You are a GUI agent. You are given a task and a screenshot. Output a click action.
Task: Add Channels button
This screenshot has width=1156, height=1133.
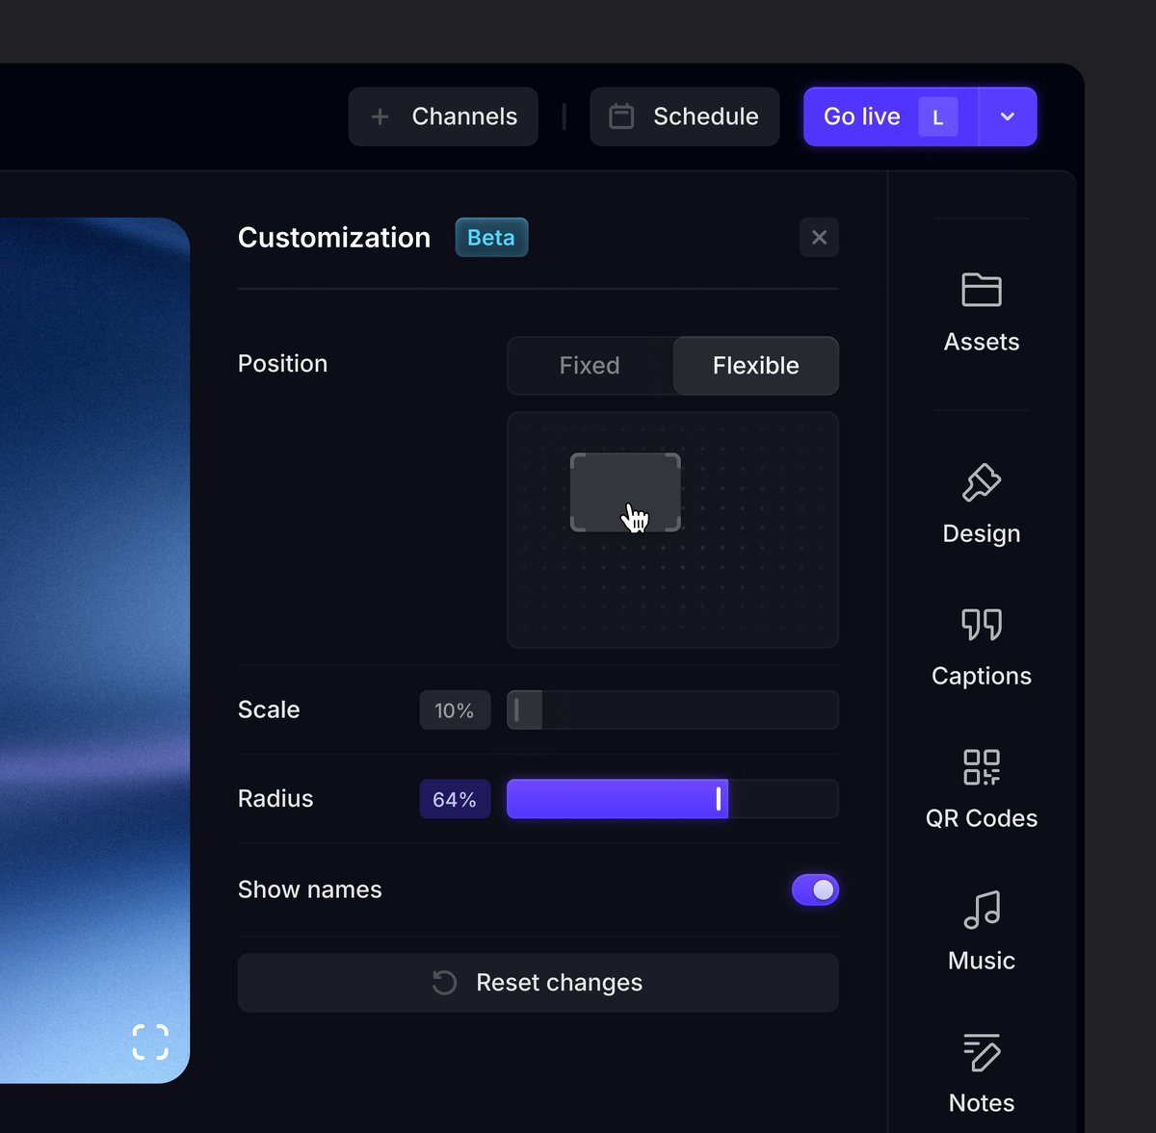click(x=443, y=116)
